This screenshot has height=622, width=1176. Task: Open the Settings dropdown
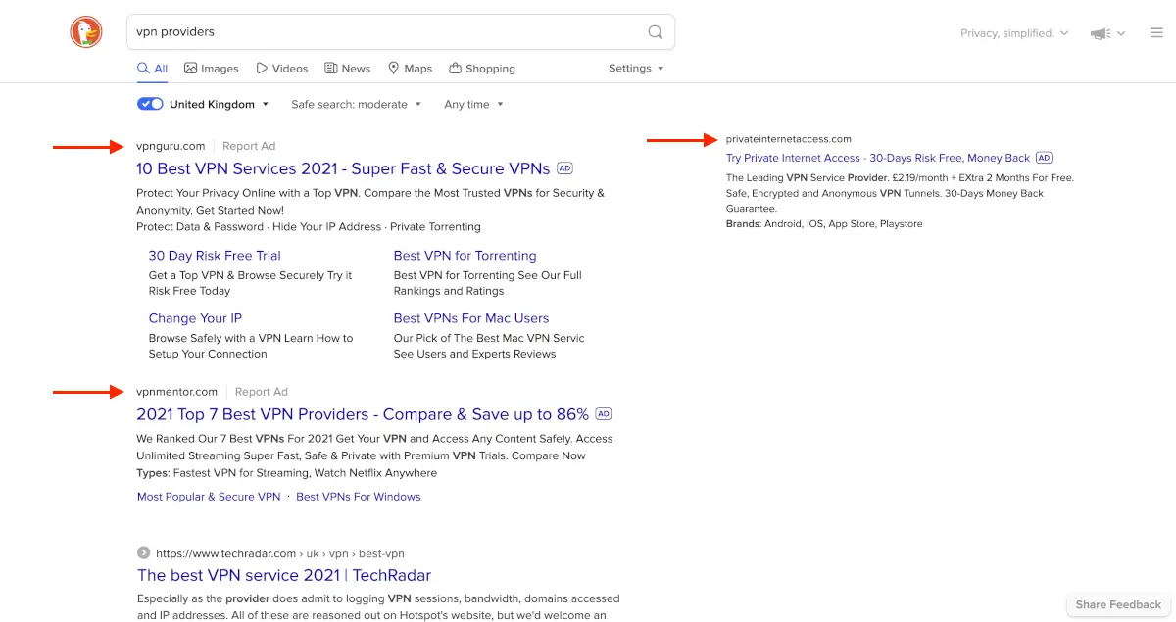click(x=636, y=69)
